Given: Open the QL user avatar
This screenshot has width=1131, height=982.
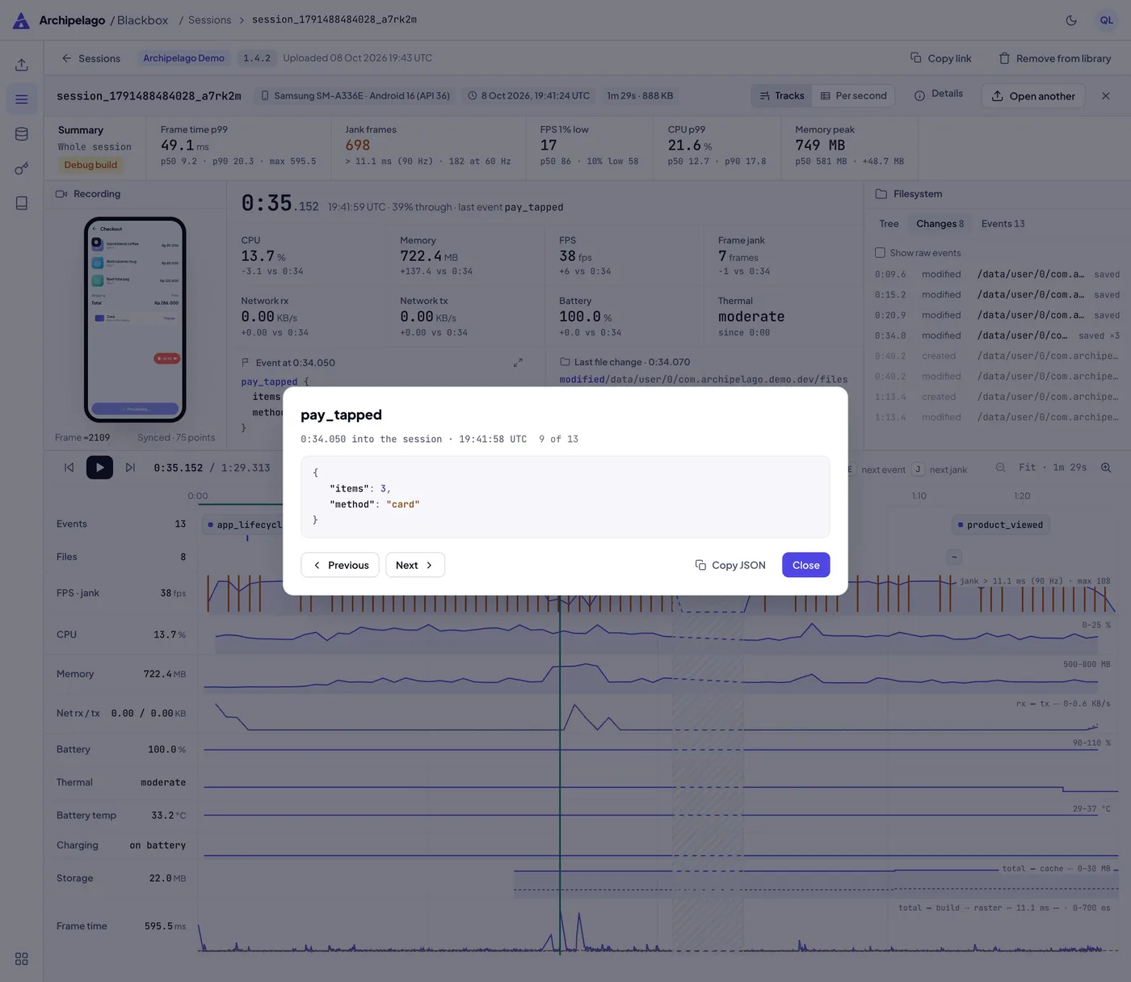Looking at the screenshot, I should 1106,20.
